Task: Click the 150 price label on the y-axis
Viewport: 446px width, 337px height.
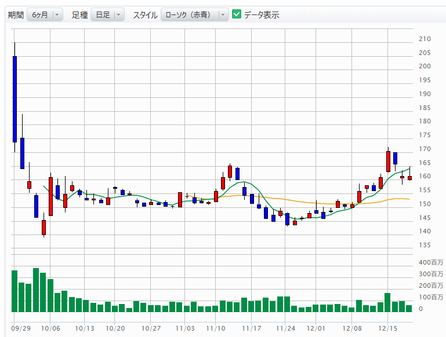Action: tap(425, 204)
